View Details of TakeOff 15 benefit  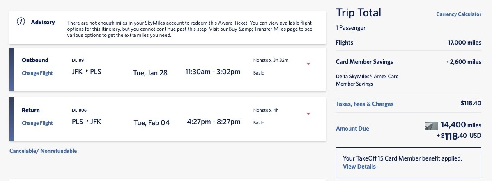point(359,167)
